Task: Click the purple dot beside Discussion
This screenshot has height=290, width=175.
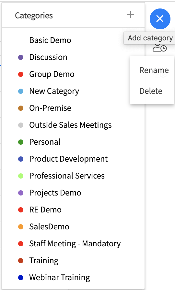Action: pyautogui.click(x=21, y=57)
